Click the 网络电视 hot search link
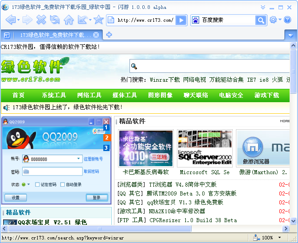The image size is (298, 243). (194, 80)
